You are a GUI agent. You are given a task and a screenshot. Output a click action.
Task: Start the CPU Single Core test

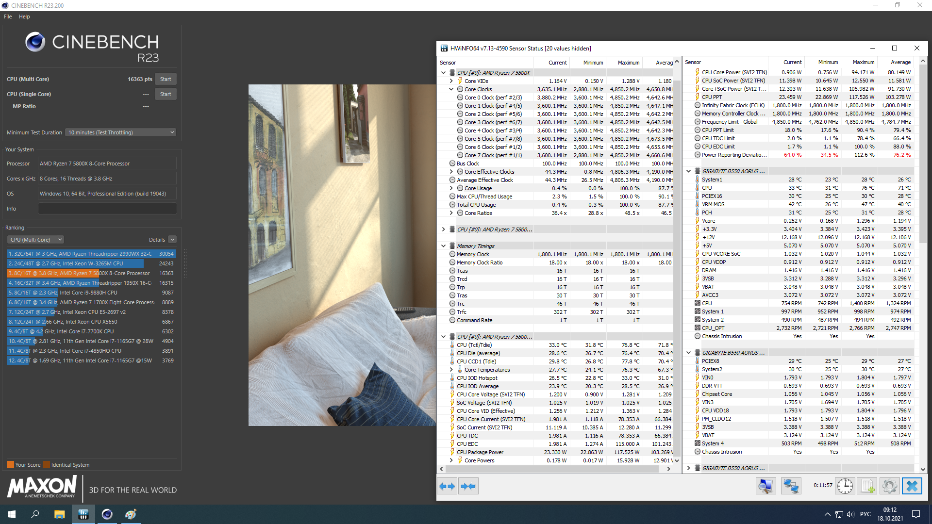pyautogui.click(x=166, y=94)
